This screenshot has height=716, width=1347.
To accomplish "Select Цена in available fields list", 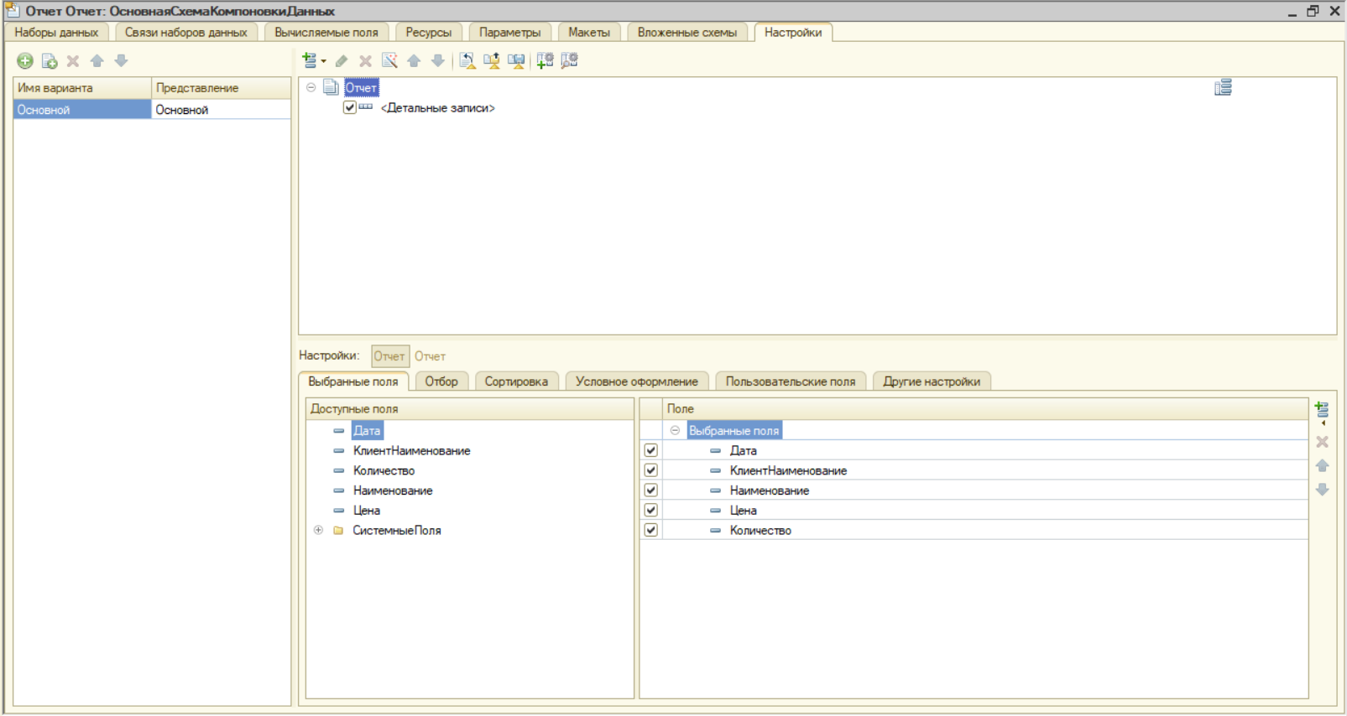I will [x=367, y=510].
